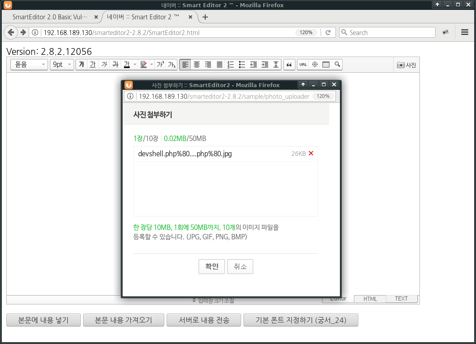Reload the main browser page
The width and height of the screenshot is (476, 344).
(x=328, y=32)
